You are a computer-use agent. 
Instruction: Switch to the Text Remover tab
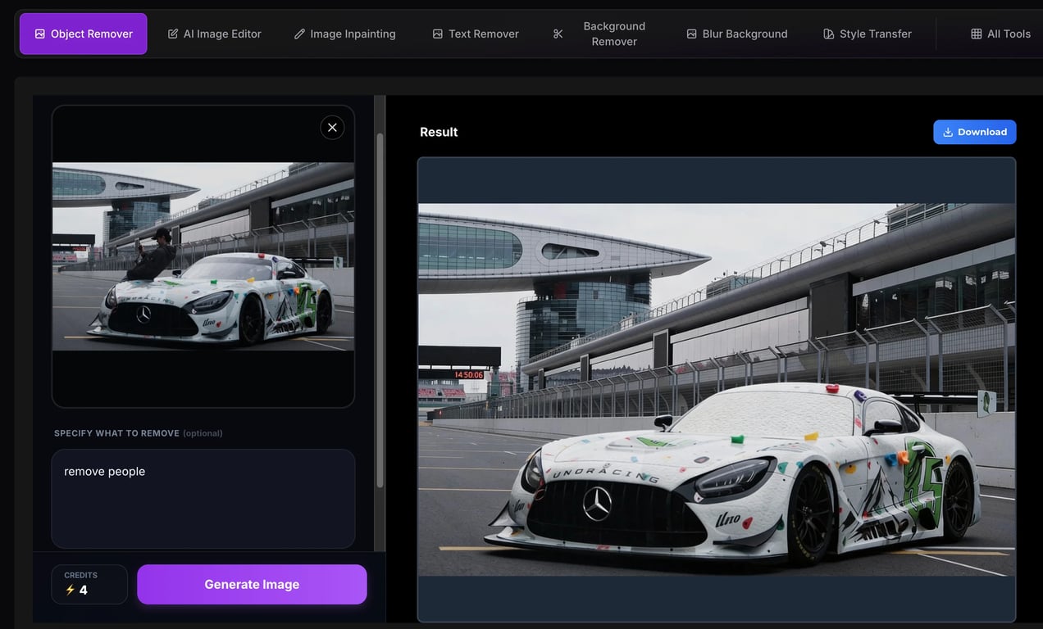(476, 34)
